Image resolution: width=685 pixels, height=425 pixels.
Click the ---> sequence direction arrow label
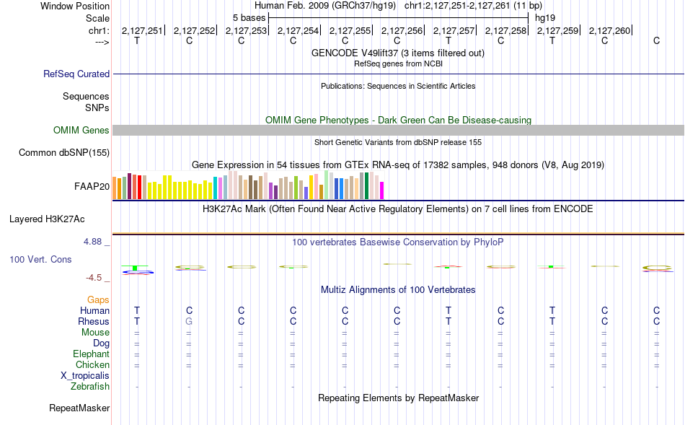tap(102, 42)
